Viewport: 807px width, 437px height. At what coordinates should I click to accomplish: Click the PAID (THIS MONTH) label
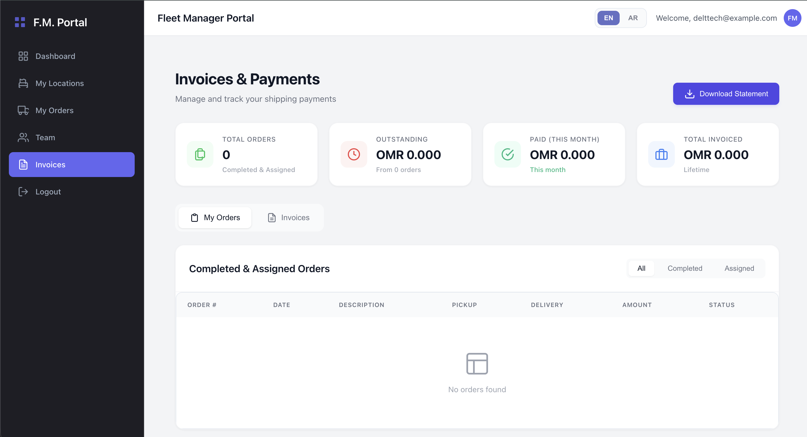565,139
